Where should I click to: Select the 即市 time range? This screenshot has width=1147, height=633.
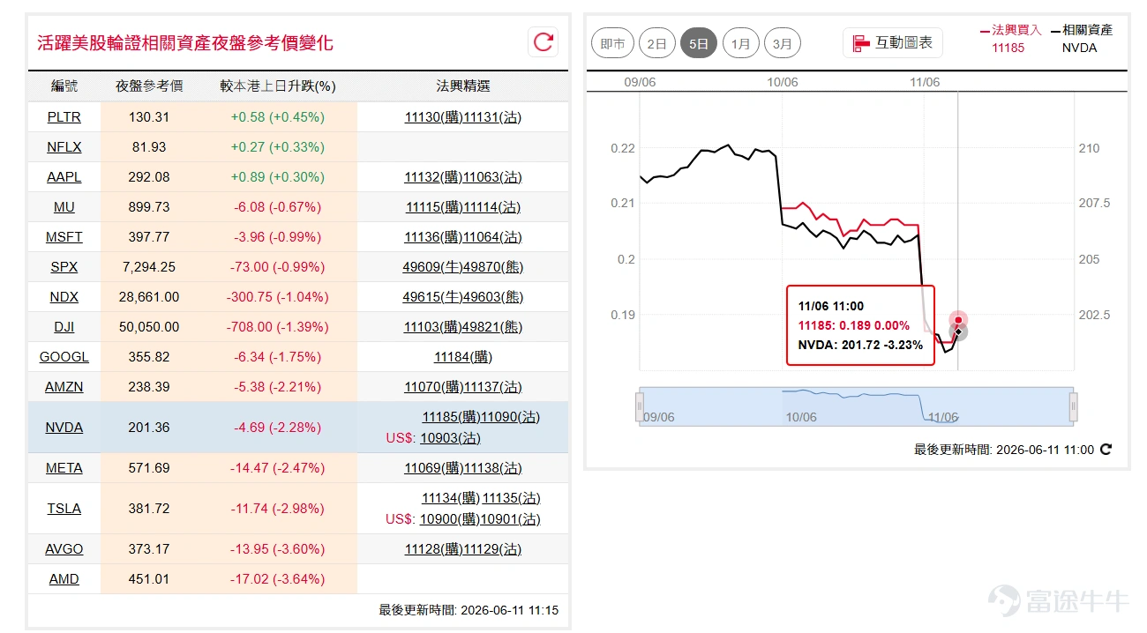(612, 43)
